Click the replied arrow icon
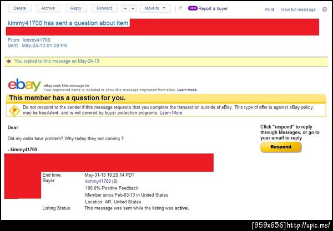The height and width of the screenshot is (231, 333). click(8, 61)
